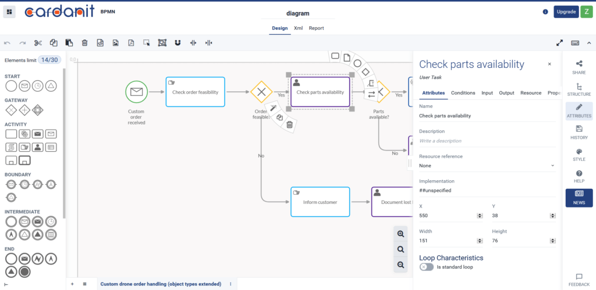
Task: Open the History panel
Action: (x=579, y=133)
